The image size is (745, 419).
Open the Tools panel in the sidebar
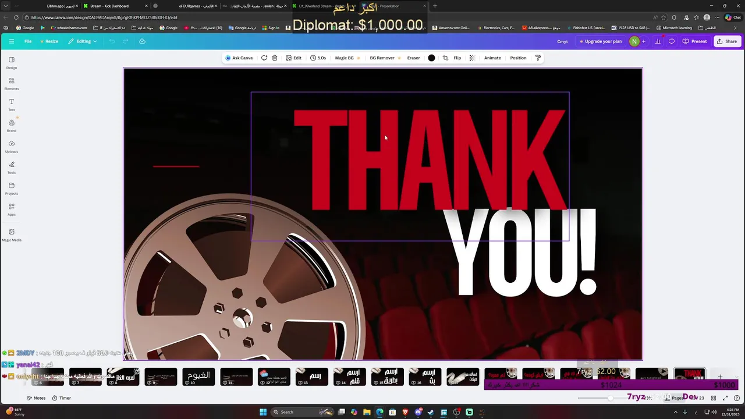(12, 168)
